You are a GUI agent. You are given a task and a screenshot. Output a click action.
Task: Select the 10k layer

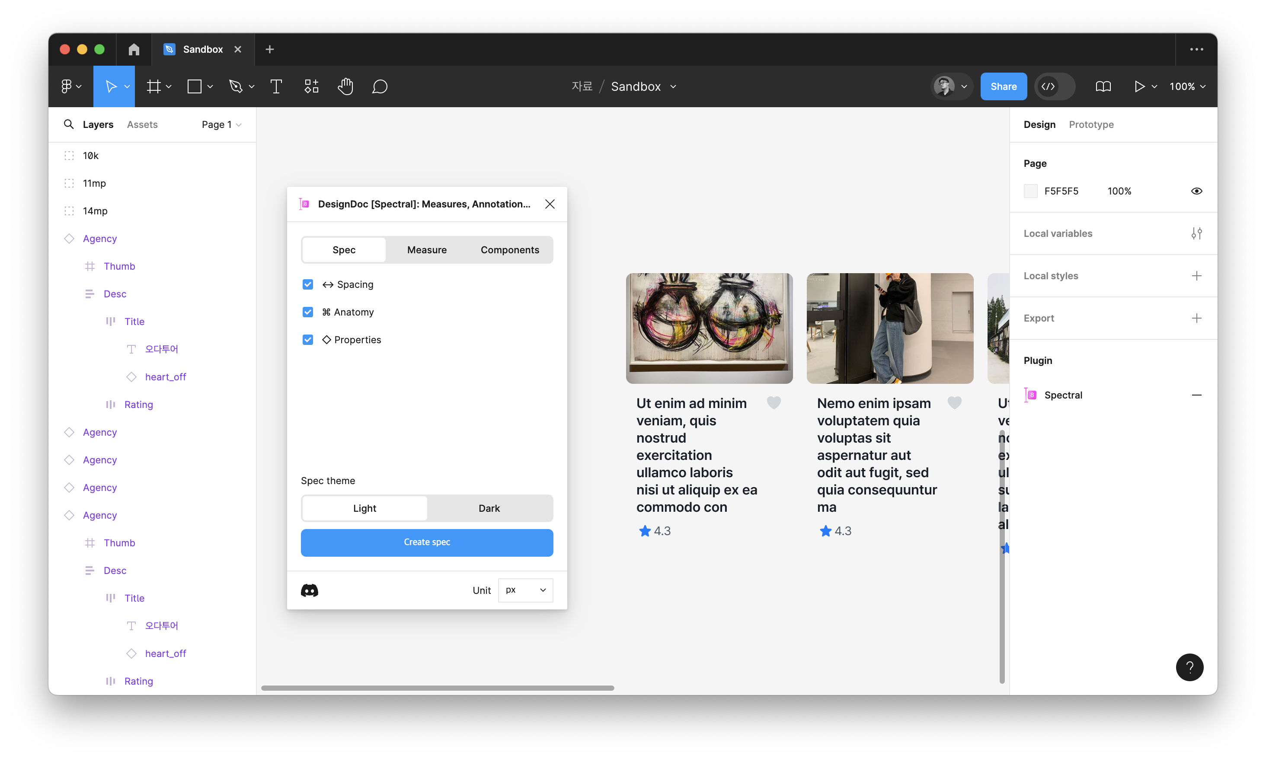90,156
